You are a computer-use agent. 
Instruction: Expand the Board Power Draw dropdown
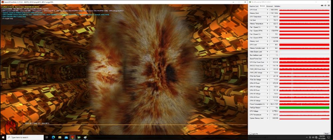click(267, 59)
